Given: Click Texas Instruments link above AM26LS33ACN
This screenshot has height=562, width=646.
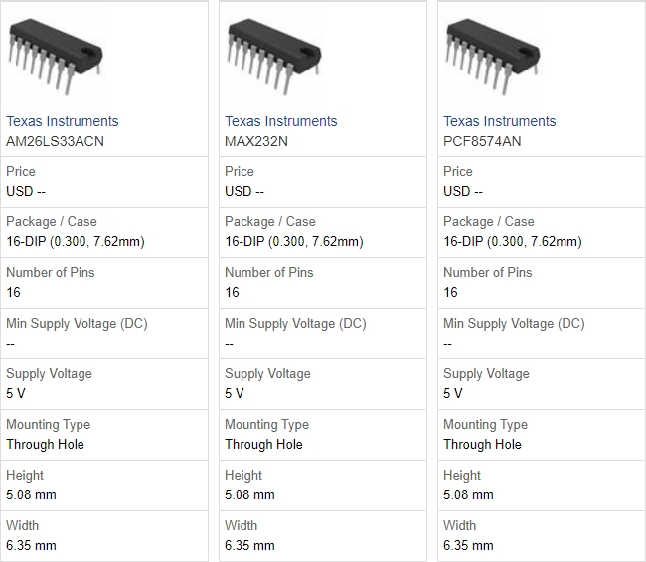Looking at the screenshot, I should tap(63, 121).
